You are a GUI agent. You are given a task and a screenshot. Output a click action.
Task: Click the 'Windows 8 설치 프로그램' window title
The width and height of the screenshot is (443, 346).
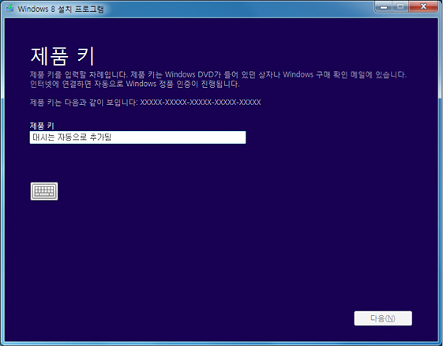[x=61, y=9]
